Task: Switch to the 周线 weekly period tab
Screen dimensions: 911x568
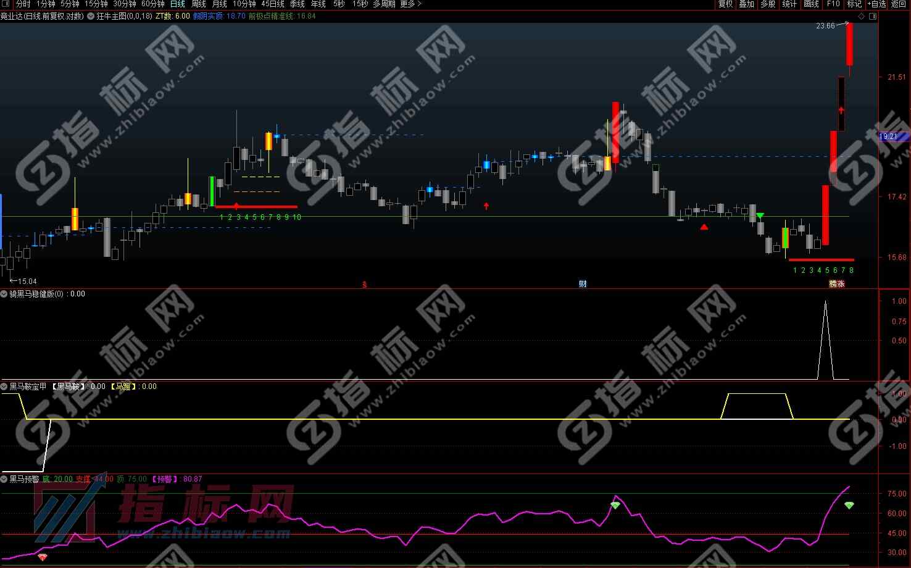Action: (x=198, y=4)
